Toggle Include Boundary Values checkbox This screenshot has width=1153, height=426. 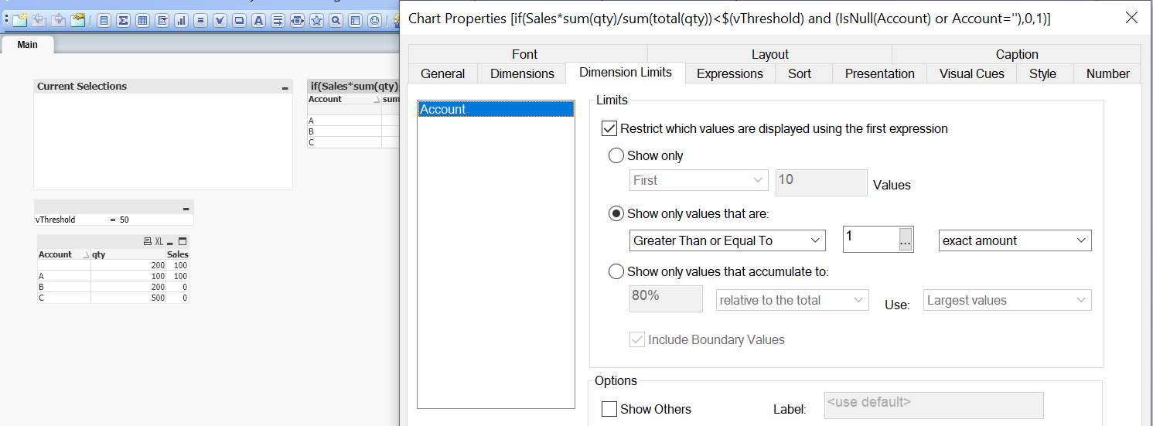[637, 339]
